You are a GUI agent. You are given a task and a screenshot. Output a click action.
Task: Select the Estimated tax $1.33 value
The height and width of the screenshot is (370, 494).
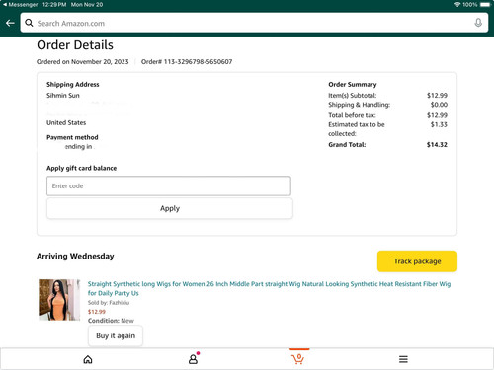439,124
